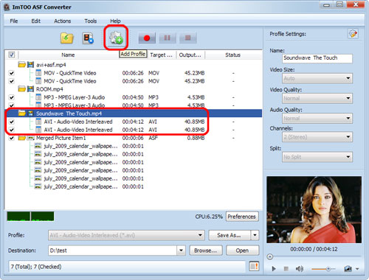Click the CPU usage graph
This screenshot has height=280, width=369.
point(30,217)
